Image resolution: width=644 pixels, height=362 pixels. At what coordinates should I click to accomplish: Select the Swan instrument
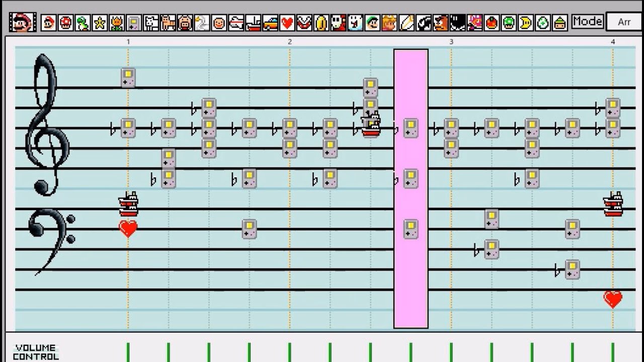[202, 23]
